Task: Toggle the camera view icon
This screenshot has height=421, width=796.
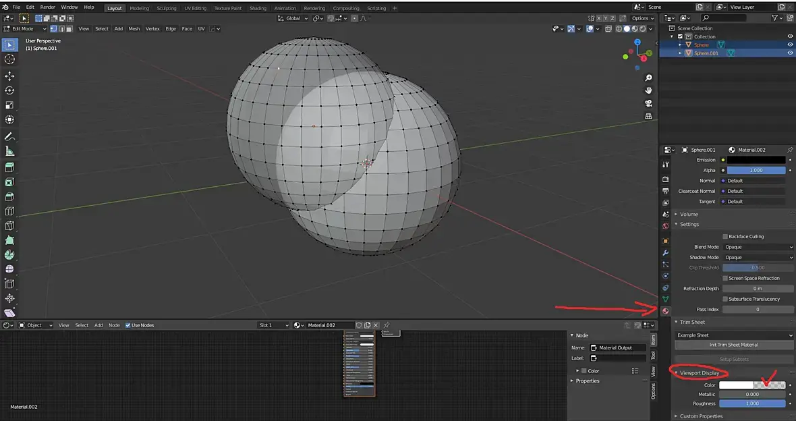Action: click(649, 103)
